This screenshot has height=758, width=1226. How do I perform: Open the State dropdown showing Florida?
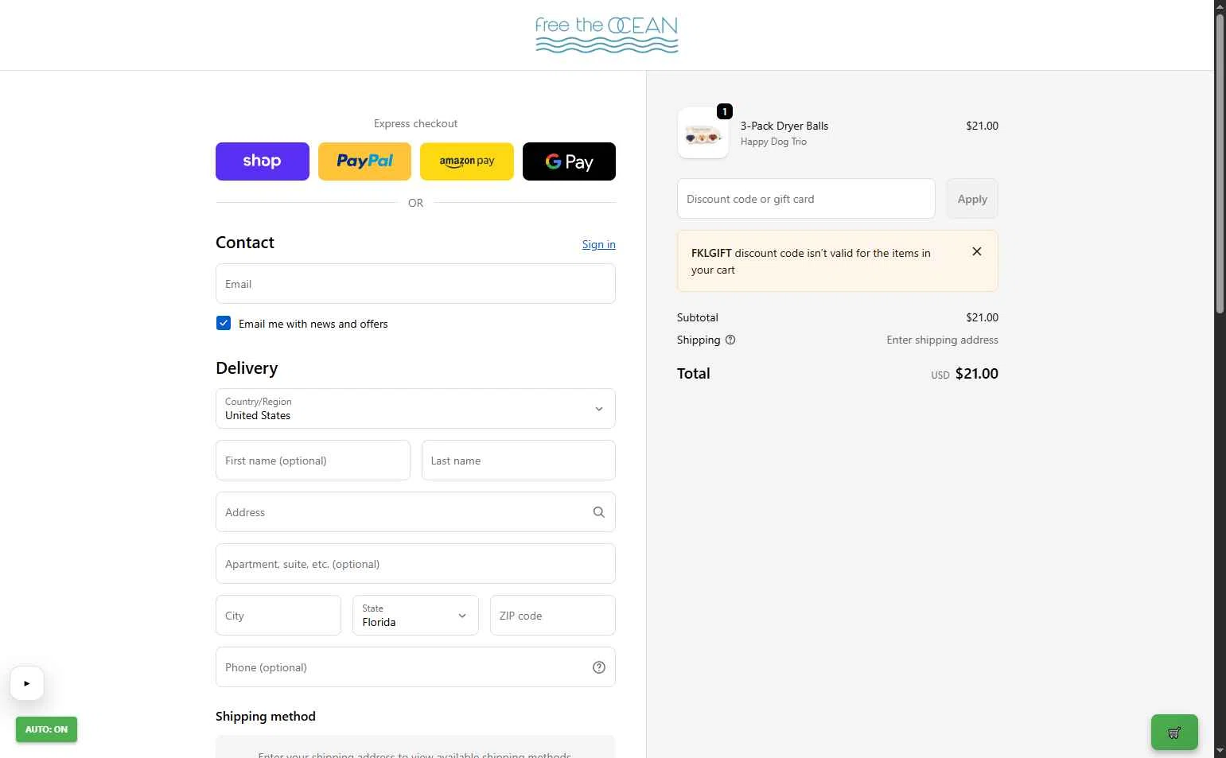(415, 616)
